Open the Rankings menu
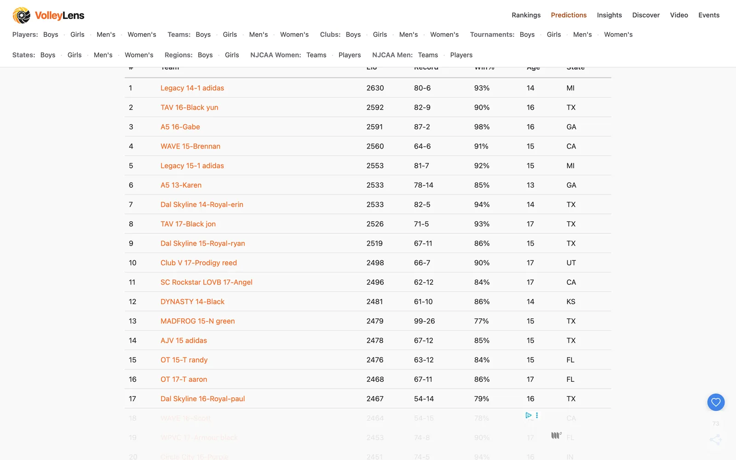The height and width of the screenshot is (460, 736). point(526,15)
